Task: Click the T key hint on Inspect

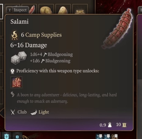Action: pyautogui.click(x=9, y=10)
